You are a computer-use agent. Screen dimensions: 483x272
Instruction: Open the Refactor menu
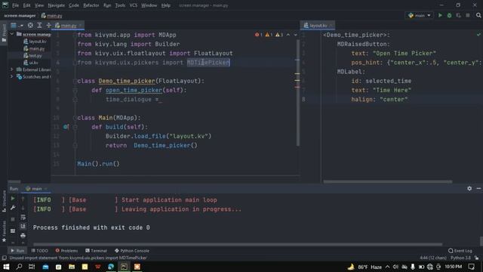(x=91, y=5)
